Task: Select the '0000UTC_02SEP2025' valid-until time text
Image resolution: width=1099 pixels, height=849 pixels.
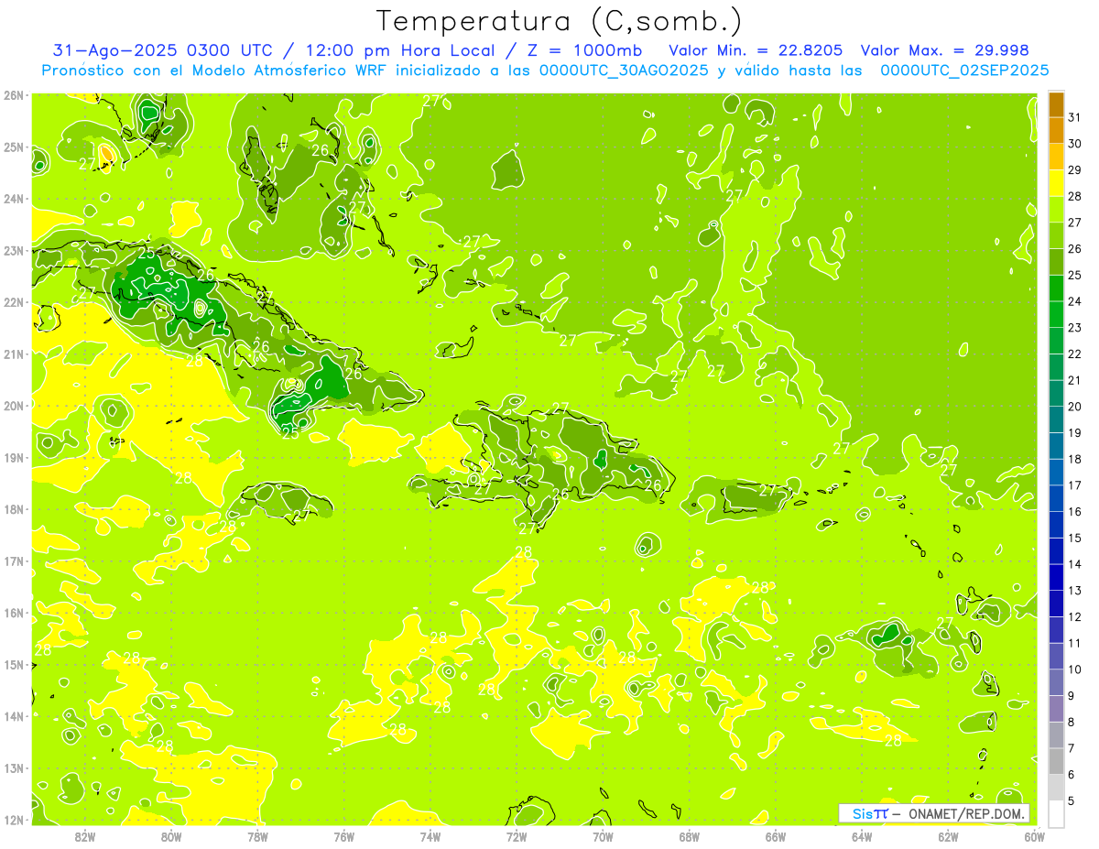Action: tap(964, 71)
